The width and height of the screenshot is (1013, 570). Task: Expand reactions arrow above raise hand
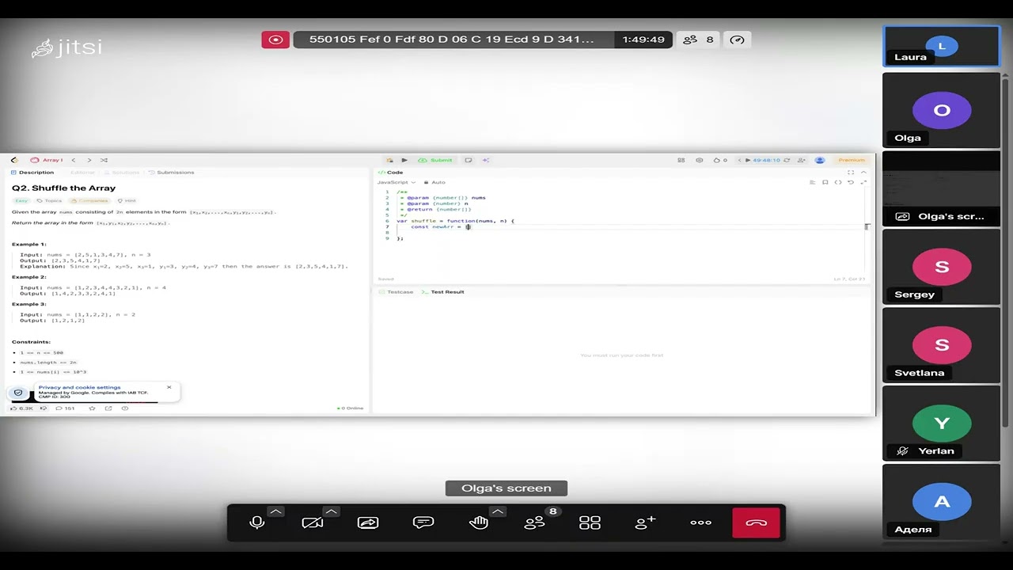click(498, 512)
